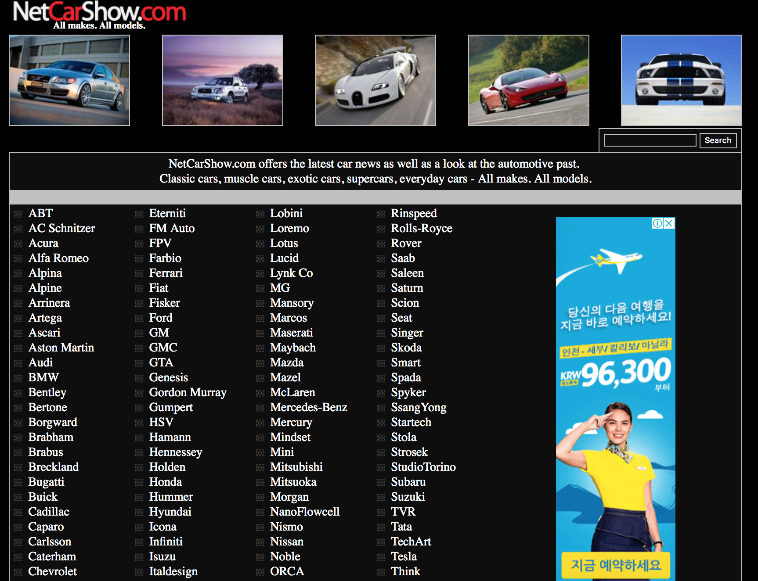The height and width of the screenshot is (581, 758).
Task: Open the Infiniti make link
Action: 166,542
